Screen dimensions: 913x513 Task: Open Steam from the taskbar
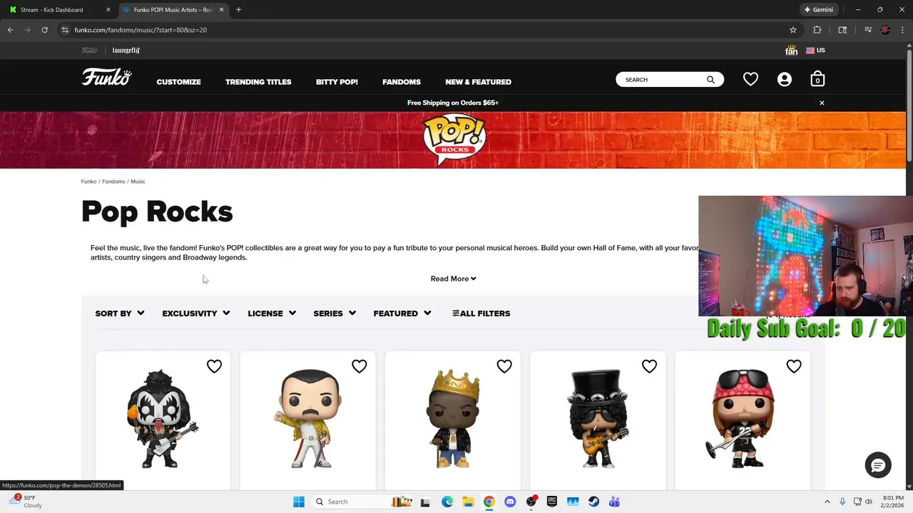pos(593,502)
